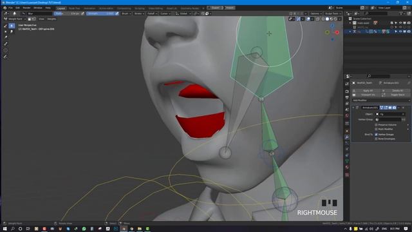Screen dimensions: 412x232
Task: Select wireframe viewport shading mode
Action: (x=323, y=19)
